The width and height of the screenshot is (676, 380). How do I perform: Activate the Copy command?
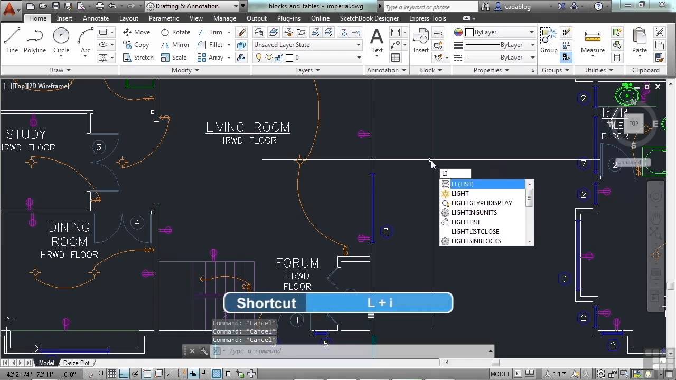click(136, 45)
